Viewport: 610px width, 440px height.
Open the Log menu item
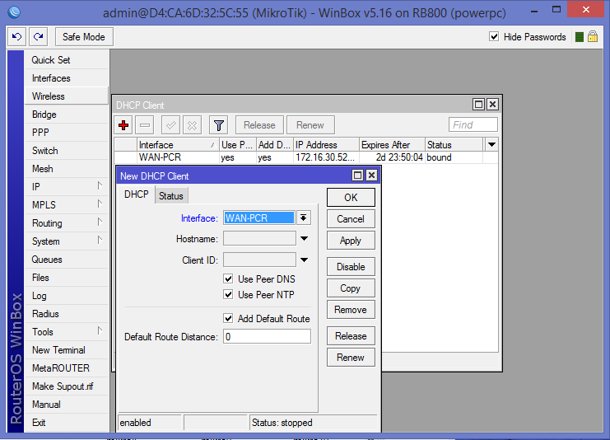[x=67, y=296]
